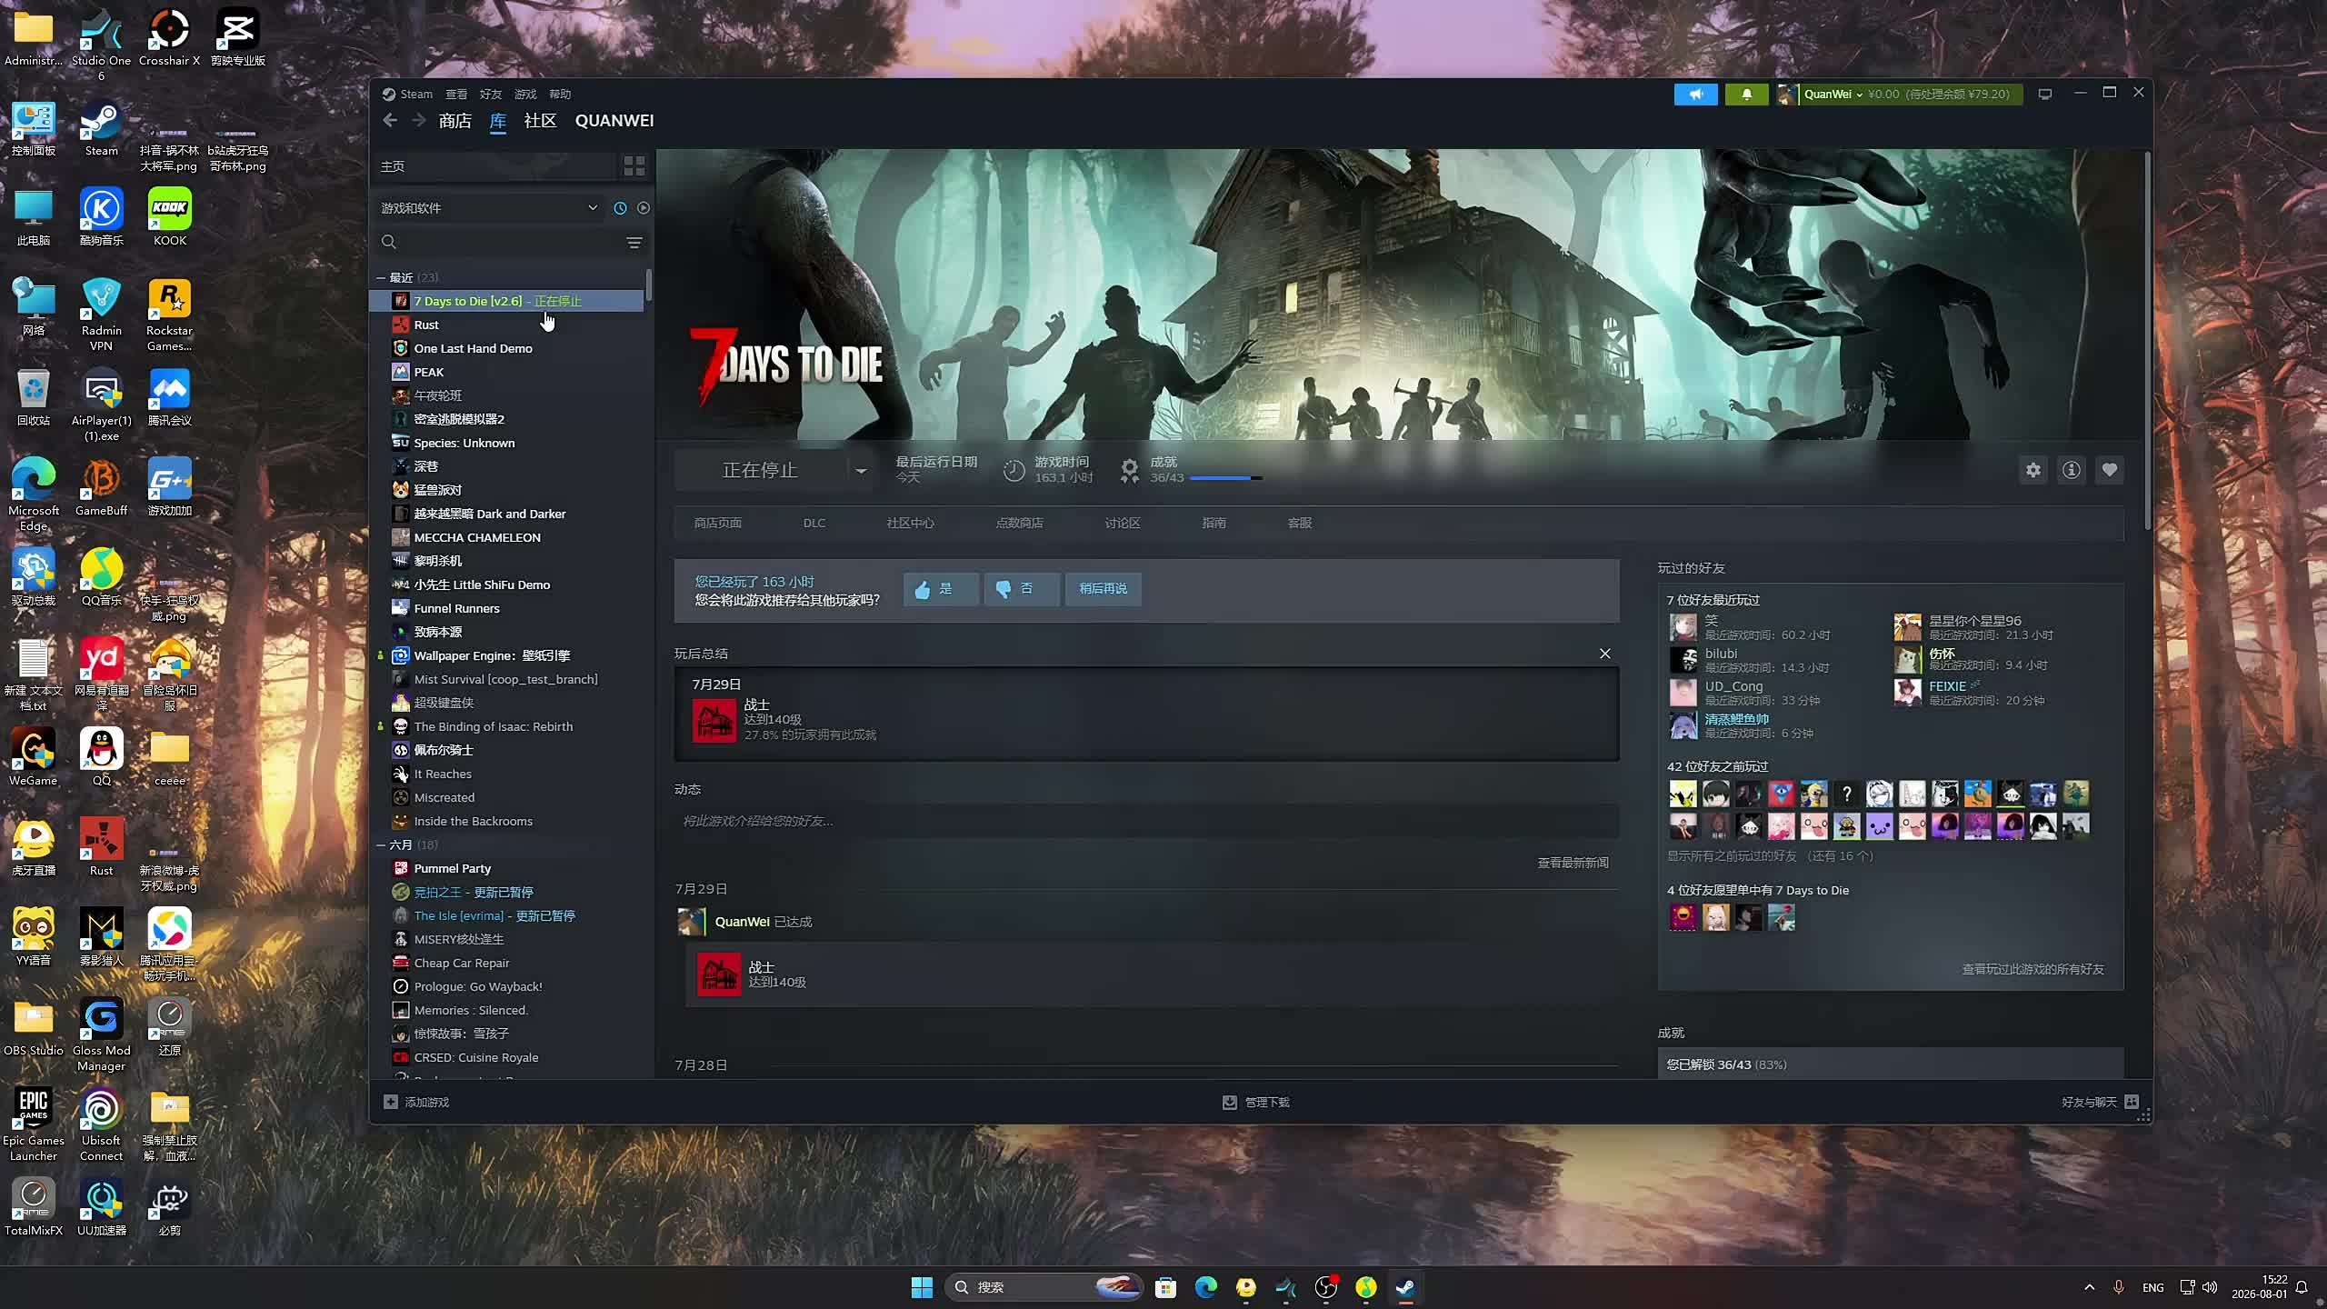Click the add game plus icon
2327x1309 pixels.
(x=391, y=1102)
